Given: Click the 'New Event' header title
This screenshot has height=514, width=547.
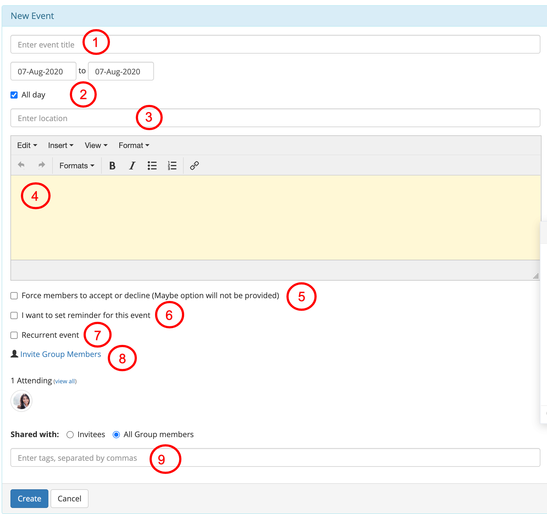Looking at the screenshot, I should point(32,16).
